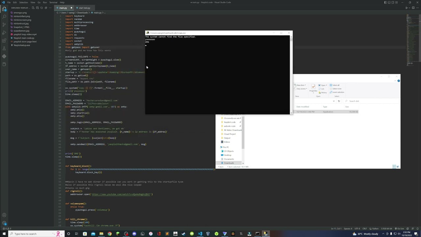Open Yexploit main code.py file
This screenshot has height=237, width=421.
pyautogui.click(x=24, y=38)
